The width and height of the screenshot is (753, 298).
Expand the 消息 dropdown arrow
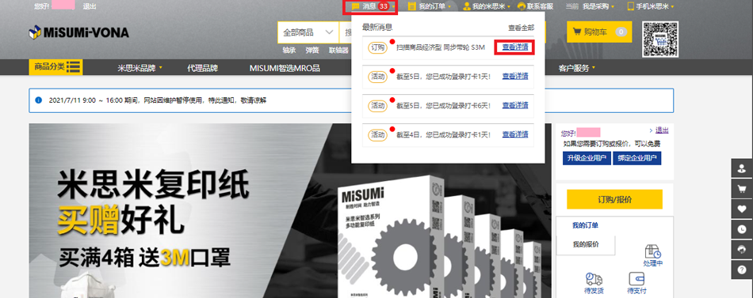(x=394, y=6)
